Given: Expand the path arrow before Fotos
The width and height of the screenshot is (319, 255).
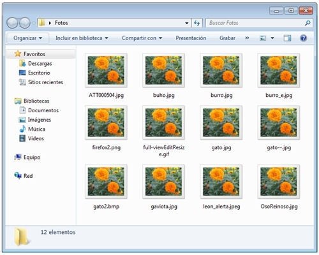Looking at the screenshot, I should point(50,23).
